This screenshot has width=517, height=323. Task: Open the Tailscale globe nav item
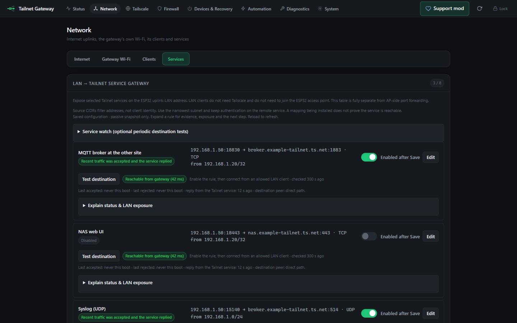(x=137, y=9)
